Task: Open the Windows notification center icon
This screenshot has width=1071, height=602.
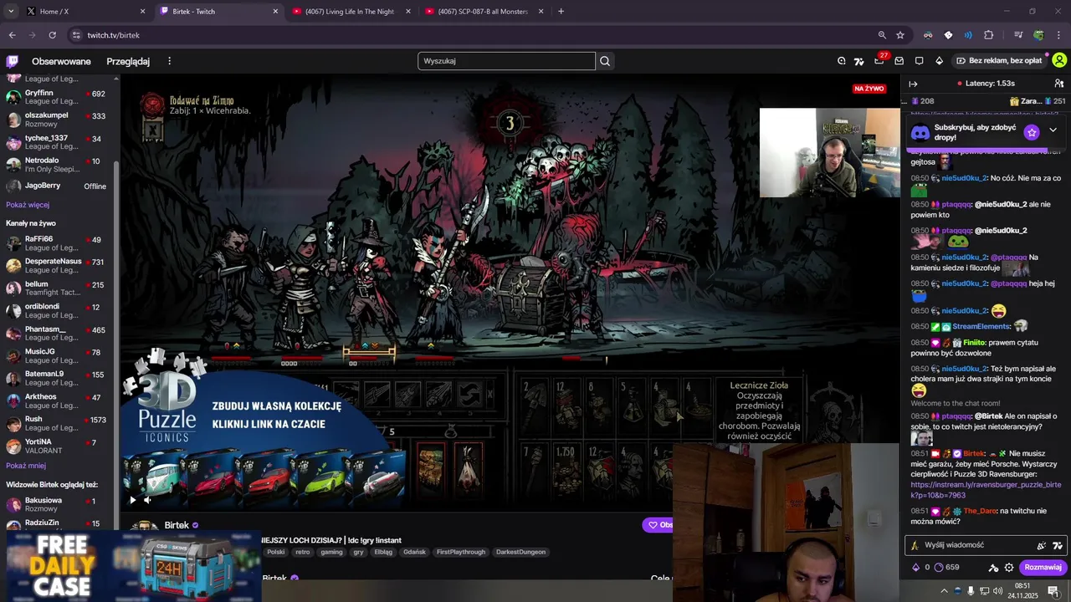Action: 1053,591
